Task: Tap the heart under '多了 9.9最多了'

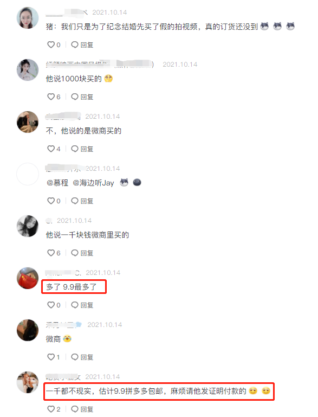Action: pyautogui.click(x=51, y=305)
